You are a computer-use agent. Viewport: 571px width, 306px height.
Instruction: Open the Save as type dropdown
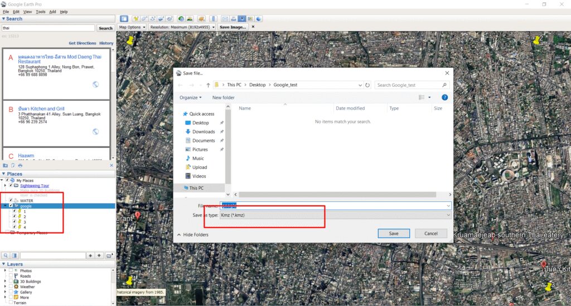[x=335, y=215]
